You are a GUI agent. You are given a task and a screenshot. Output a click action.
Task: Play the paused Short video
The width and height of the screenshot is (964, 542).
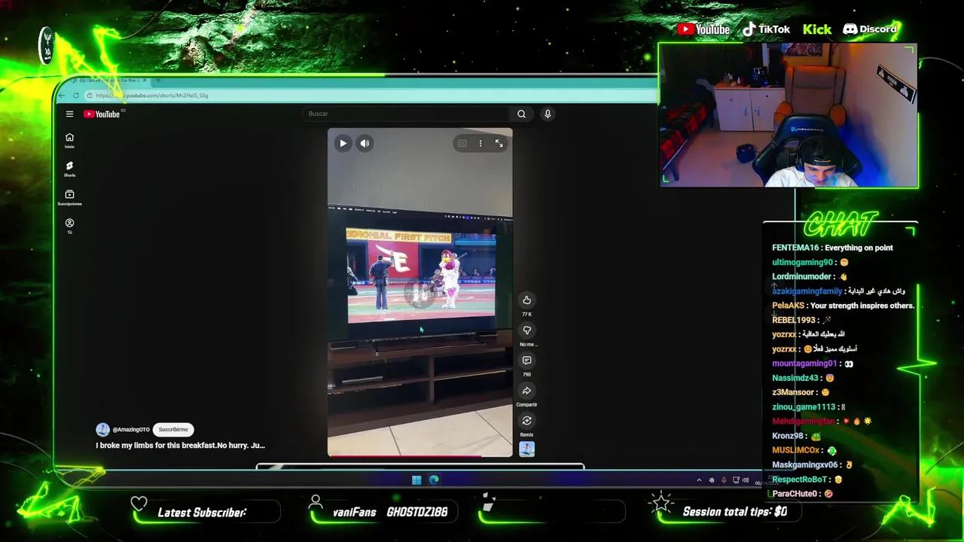pos(343,143)
